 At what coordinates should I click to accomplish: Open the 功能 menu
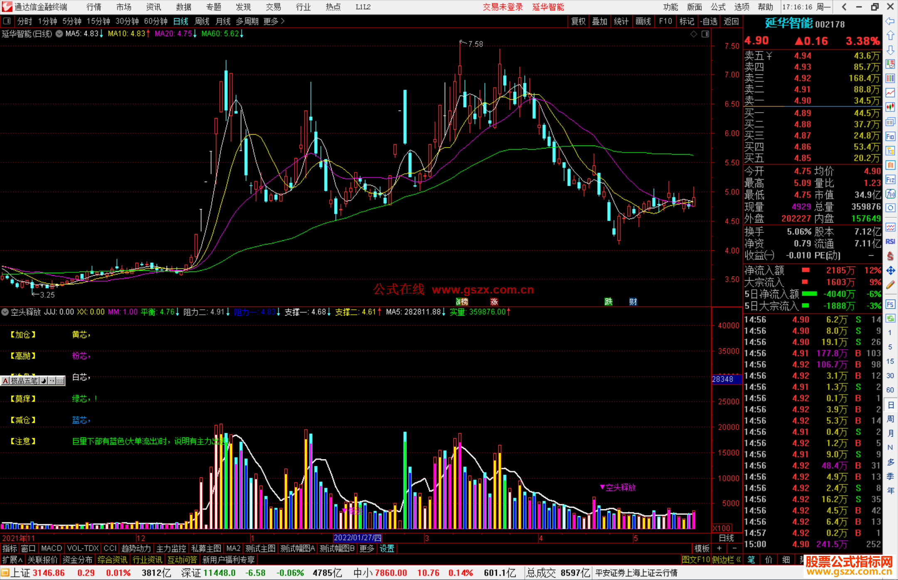671,7
